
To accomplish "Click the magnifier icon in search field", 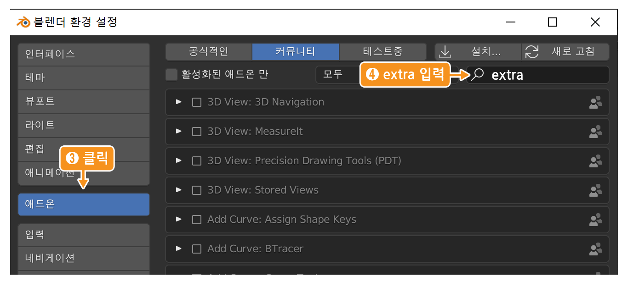I will tap(478, 74).
